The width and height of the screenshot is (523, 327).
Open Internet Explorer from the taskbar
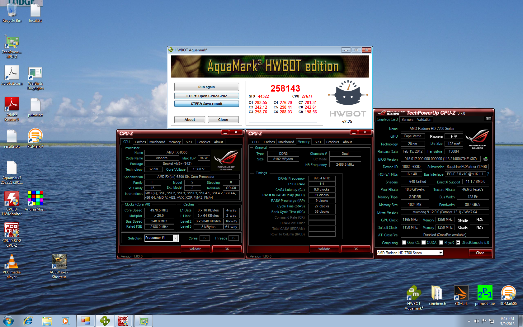(x=28, y=321)
